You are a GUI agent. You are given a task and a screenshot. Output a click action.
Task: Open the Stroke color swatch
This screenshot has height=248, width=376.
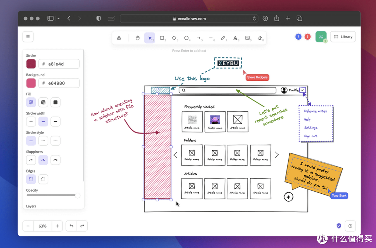point(31,64)
